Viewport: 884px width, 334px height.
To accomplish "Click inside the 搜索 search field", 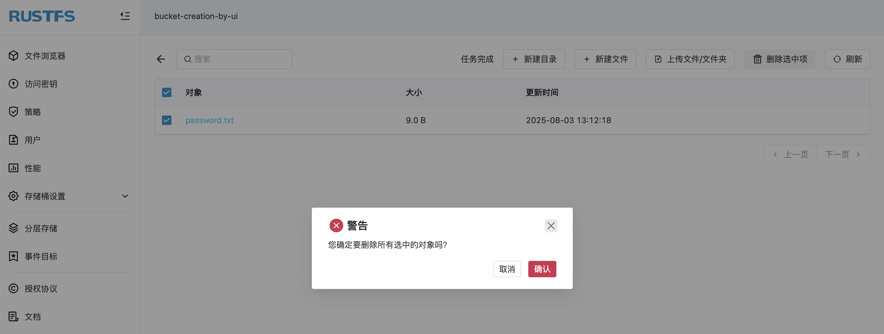I will click(234, 59).
